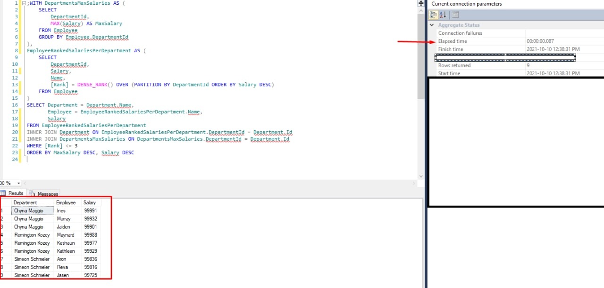Select the salary cell 99932

click(91, 219)
